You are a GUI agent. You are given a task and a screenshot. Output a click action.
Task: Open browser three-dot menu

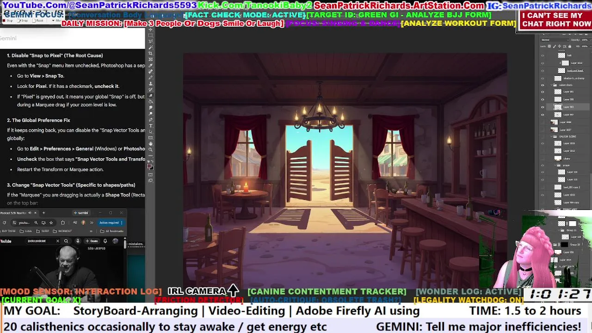[122, 223]
